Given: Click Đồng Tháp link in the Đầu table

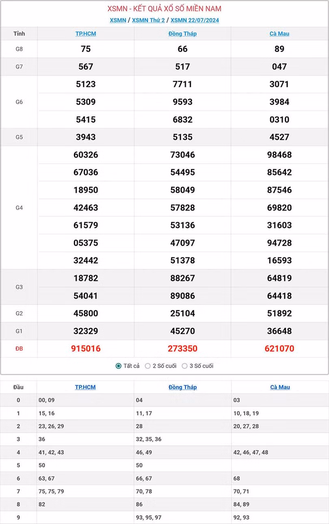Looking at the screenshot, I should [182, 387].
